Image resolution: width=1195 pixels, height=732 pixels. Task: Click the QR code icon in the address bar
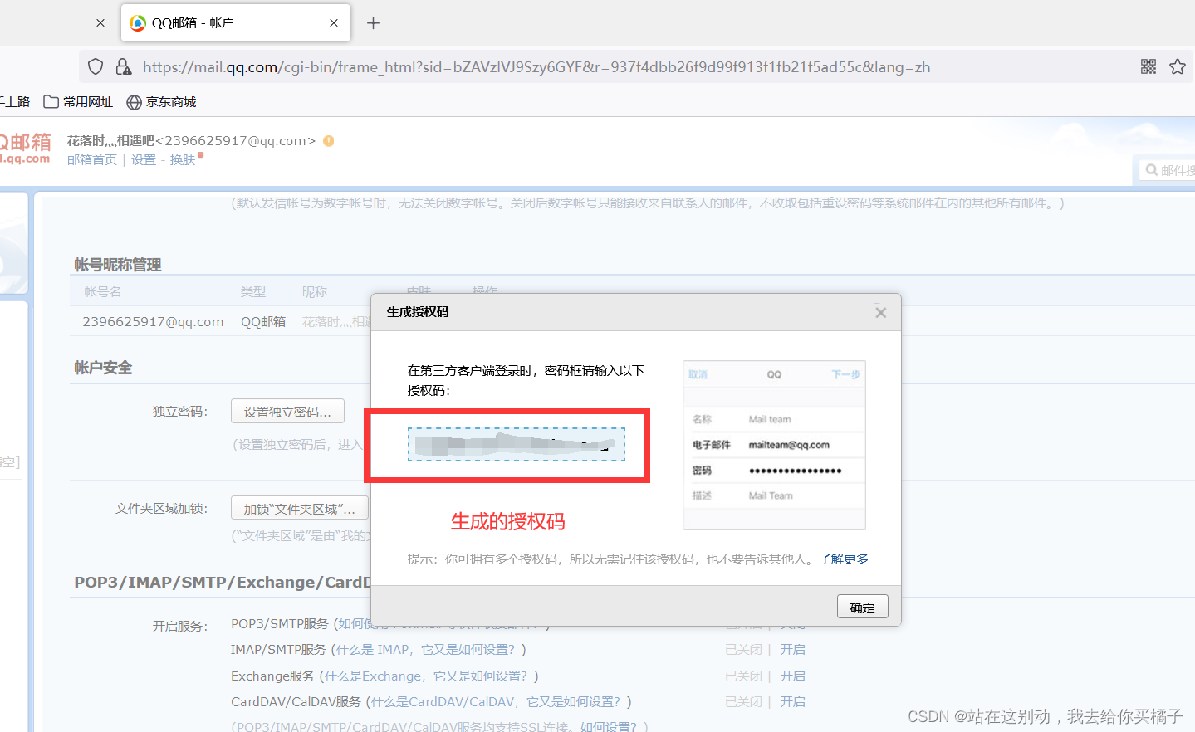click(x=1148, y=66)
